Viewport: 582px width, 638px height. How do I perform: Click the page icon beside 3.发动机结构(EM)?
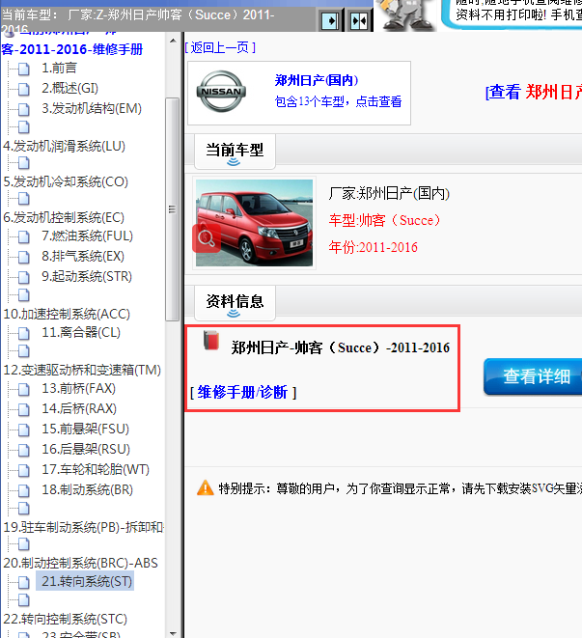[x=24, y=109]
